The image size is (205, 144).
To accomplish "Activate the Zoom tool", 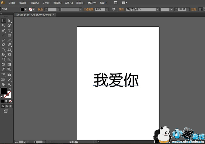I will pyautogui.click(x=9, y=84).
